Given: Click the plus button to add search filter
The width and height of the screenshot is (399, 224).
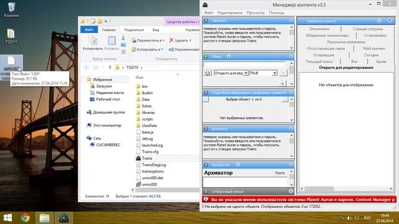Looking at the screenshot, I should click(x=282, y=83).
